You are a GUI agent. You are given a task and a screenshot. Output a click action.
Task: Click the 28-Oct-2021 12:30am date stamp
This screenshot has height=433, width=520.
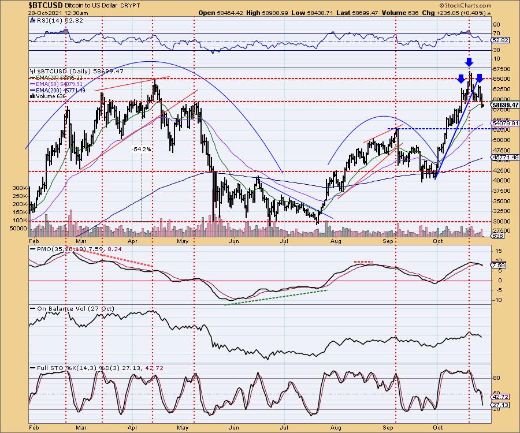pos(58,13)
